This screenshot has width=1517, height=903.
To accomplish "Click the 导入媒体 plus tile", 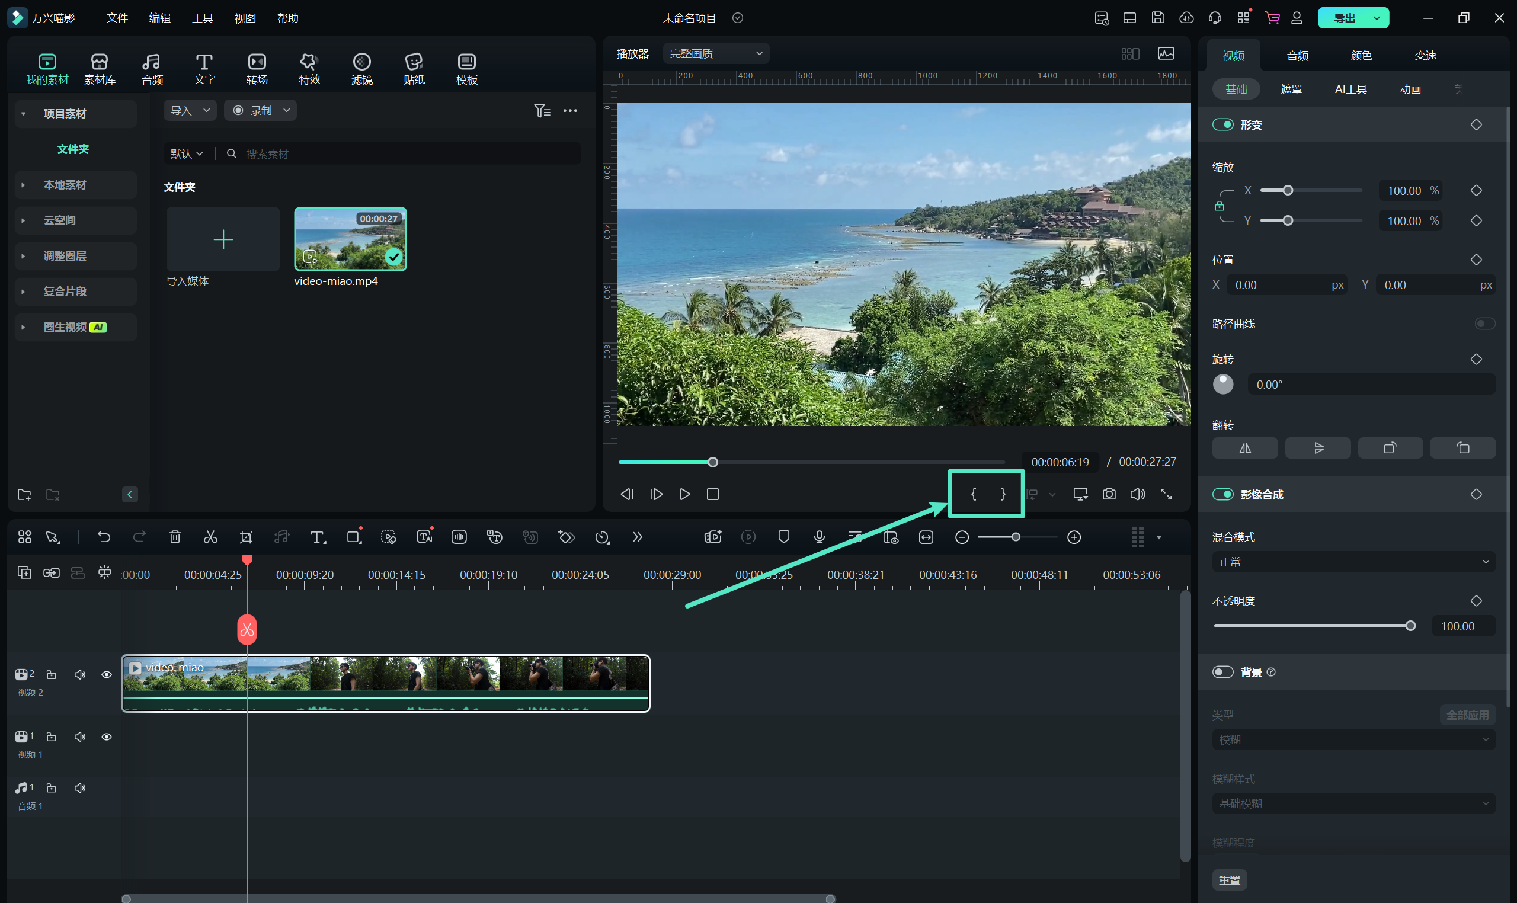I will pyautogui.click(x=223, y=239).
